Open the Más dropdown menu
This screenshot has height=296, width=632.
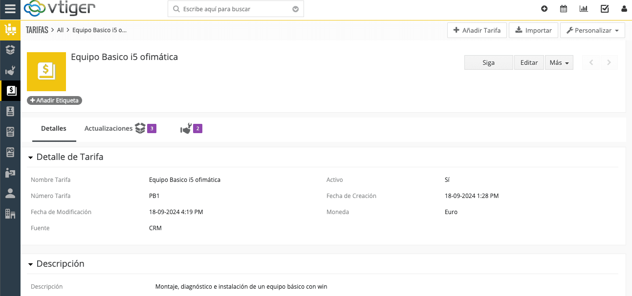tap(559, 62)
